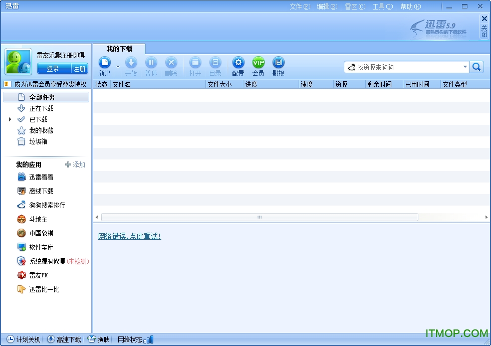Click the user avatar picture
Viewport: 491px width, 346px height.
[x=18, y=62]
